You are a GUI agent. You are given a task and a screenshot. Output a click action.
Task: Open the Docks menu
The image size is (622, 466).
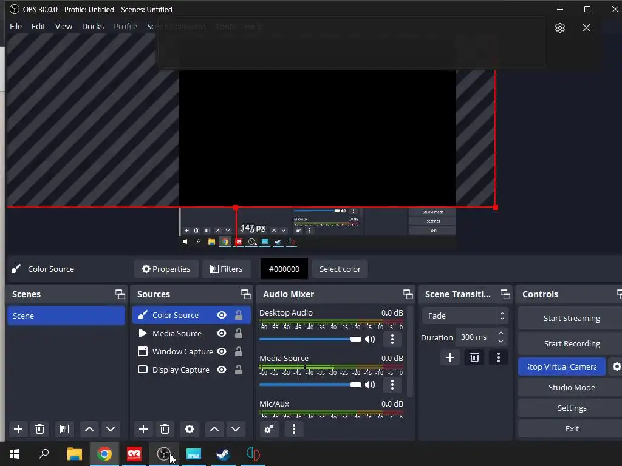[93, 27]
